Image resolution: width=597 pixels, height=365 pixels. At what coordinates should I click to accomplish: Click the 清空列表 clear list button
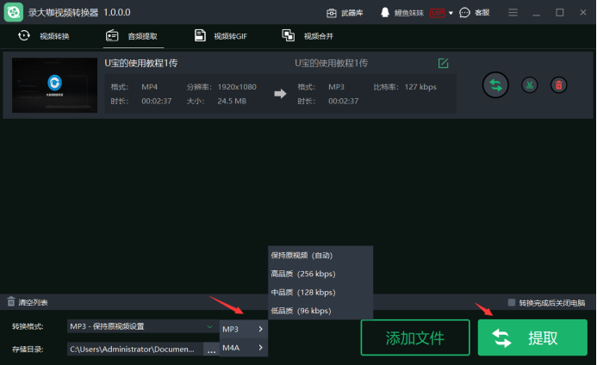[28, 302]
